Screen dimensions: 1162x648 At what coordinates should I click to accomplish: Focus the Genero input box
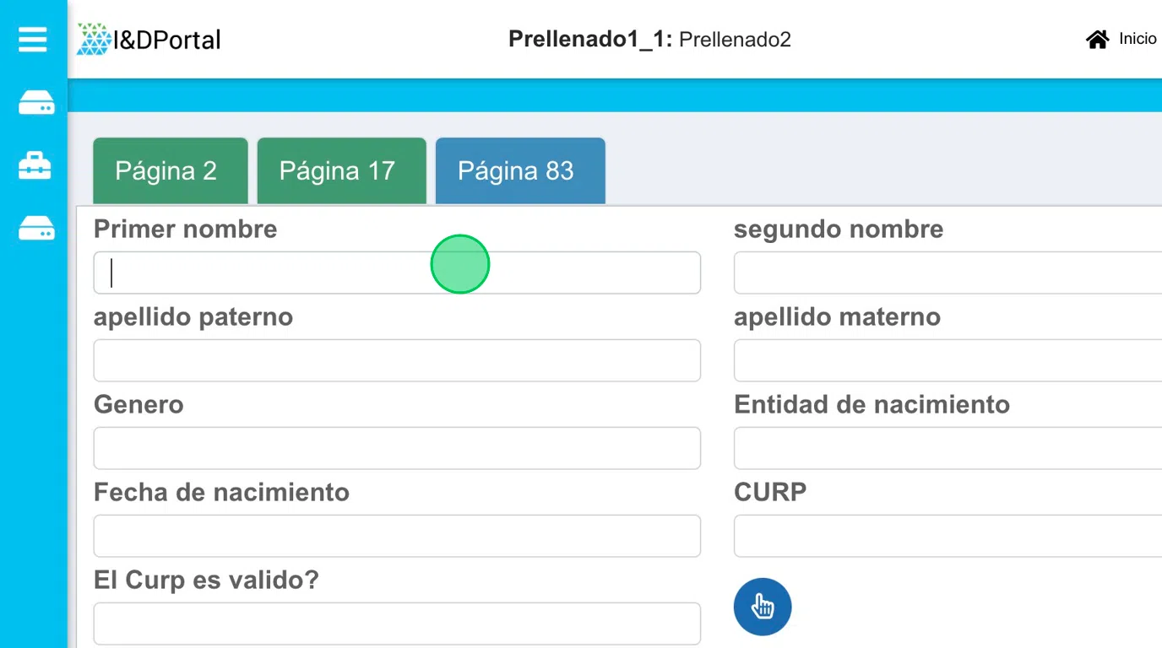(397, 448)
